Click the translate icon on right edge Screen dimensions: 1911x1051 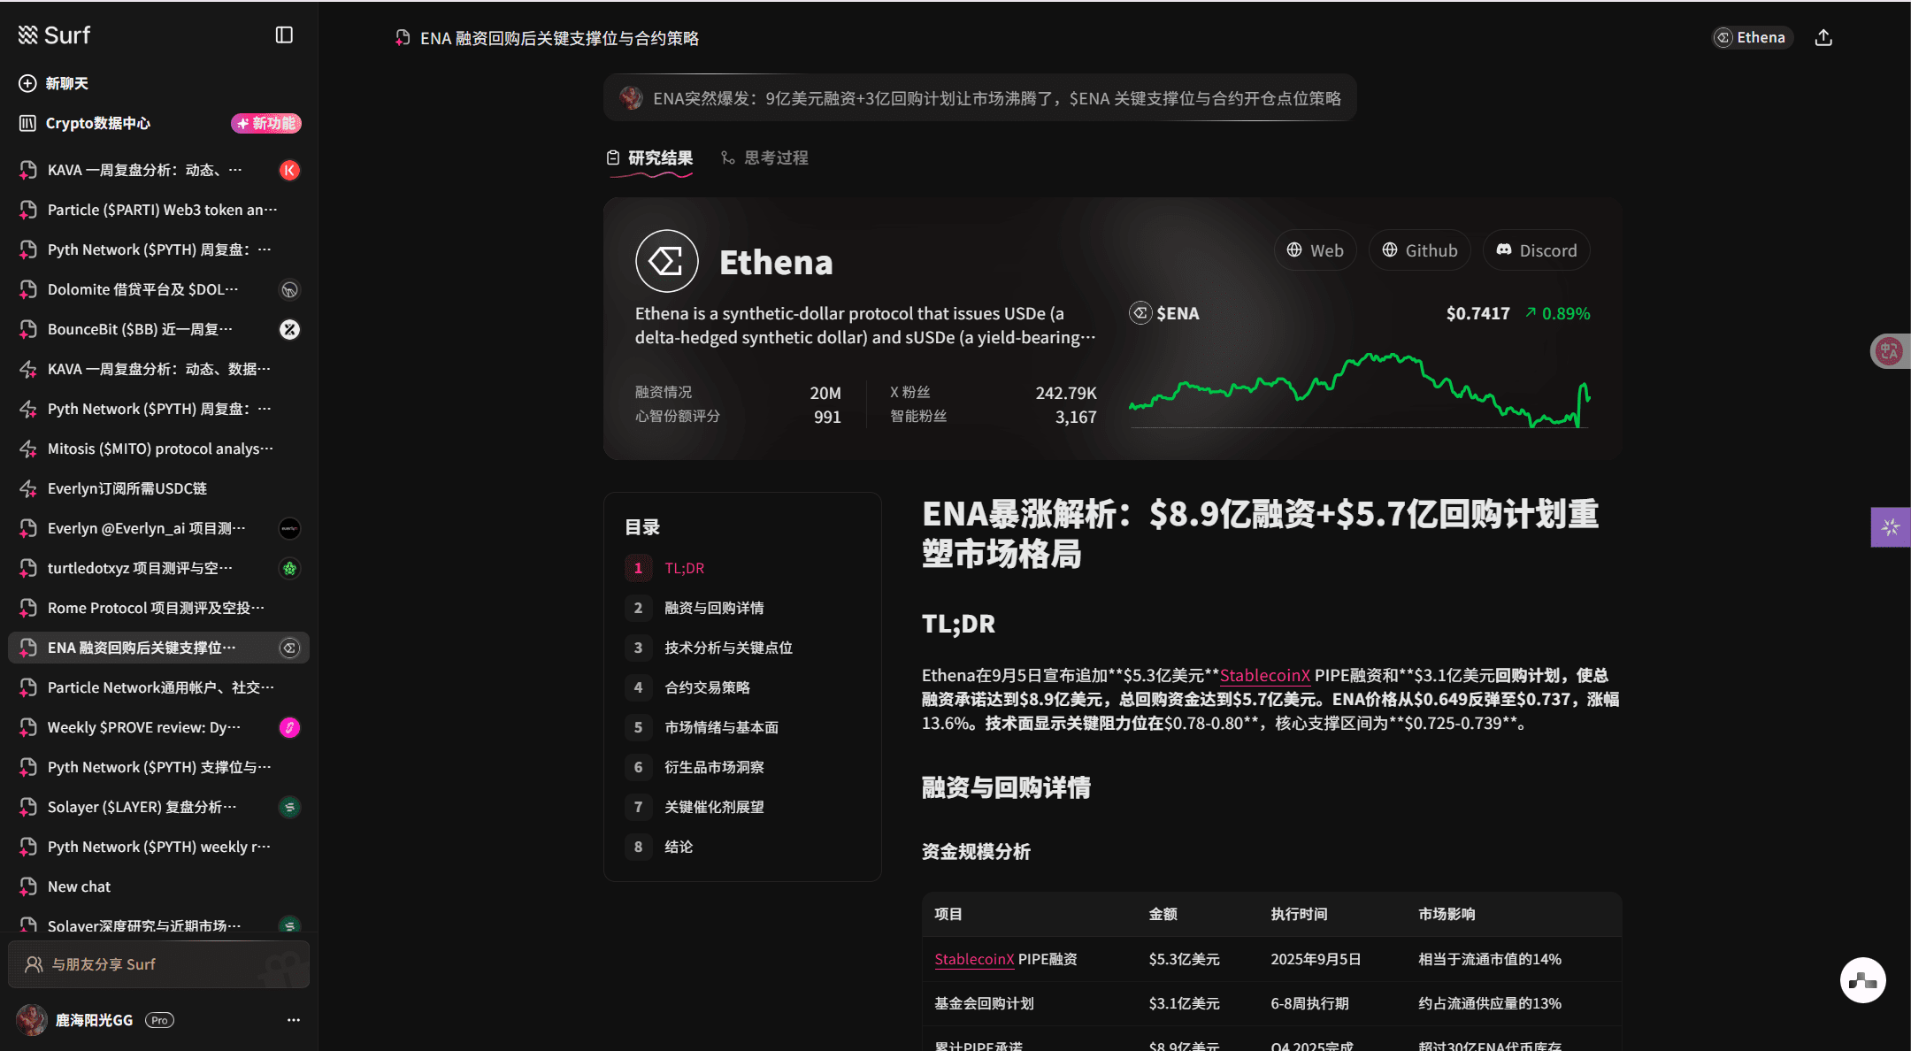click(1889, 351)
